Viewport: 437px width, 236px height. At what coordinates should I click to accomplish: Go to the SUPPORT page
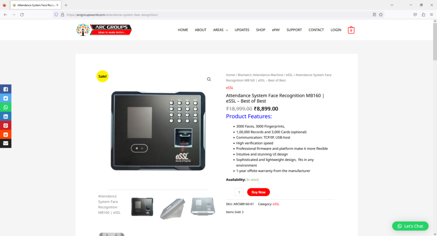[294, 30]
